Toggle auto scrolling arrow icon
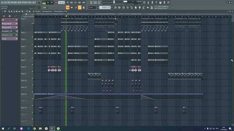 pos(72,7)
